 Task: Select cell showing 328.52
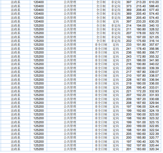click(154, 29)
